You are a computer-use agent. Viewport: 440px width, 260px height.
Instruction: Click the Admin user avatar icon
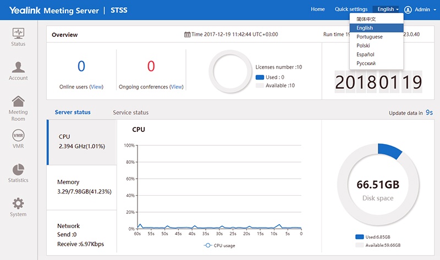[408, 10]
